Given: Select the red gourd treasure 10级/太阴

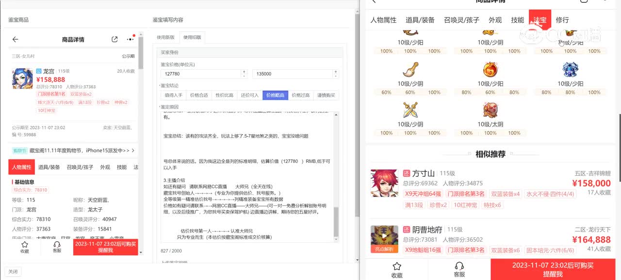Looking at the screenshot, I should click(490, 110).
